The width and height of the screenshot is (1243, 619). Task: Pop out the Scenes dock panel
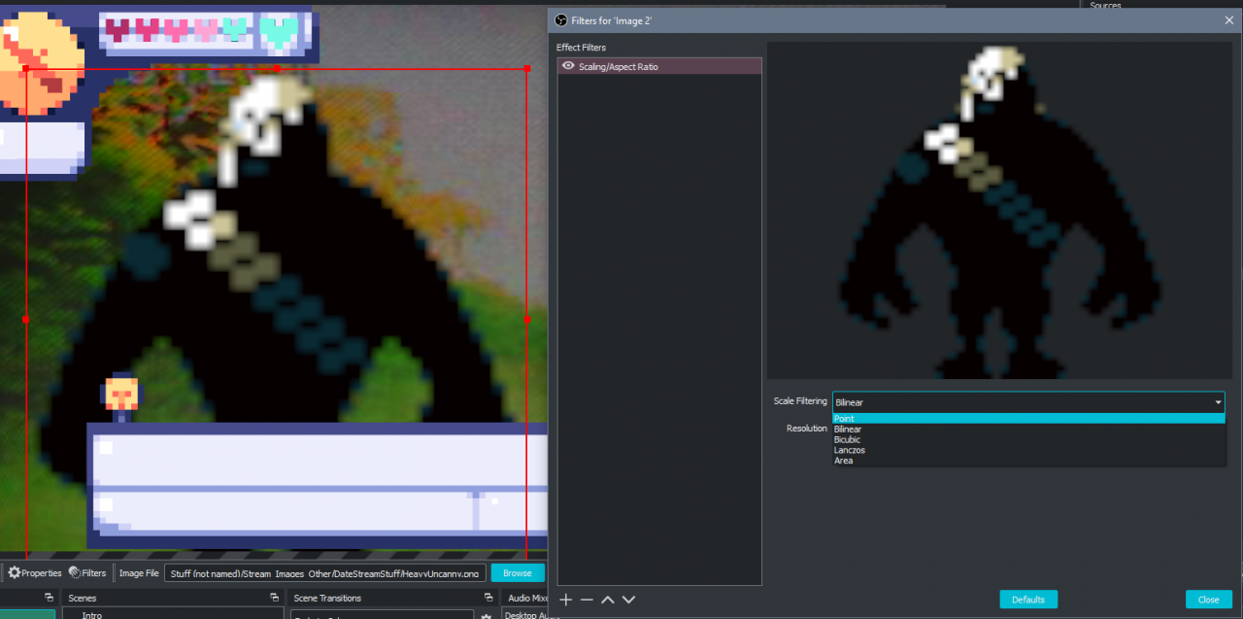coord(275,598)
